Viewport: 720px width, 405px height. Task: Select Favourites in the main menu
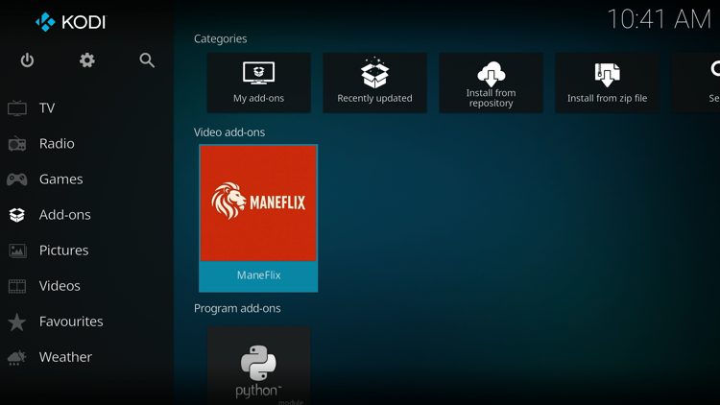point(71,322)
